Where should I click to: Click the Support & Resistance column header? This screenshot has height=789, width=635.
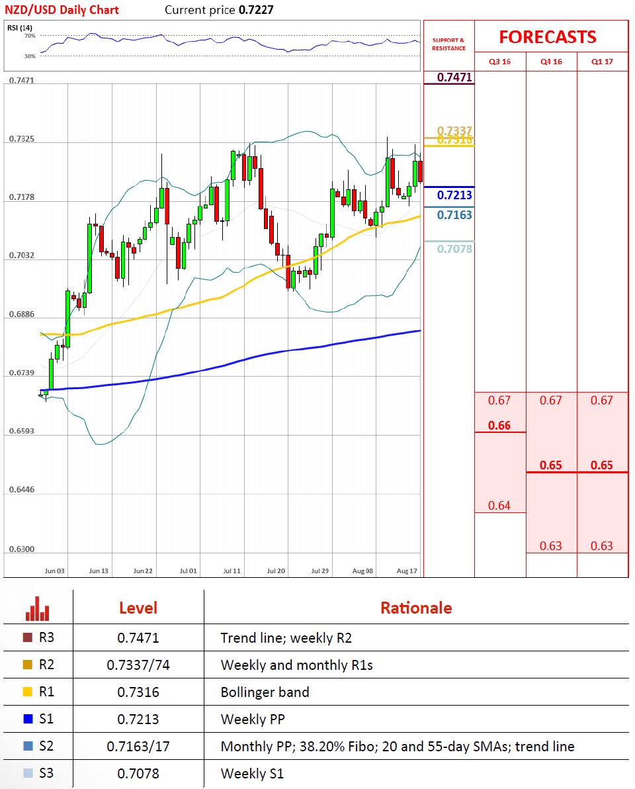click(448, 44)
